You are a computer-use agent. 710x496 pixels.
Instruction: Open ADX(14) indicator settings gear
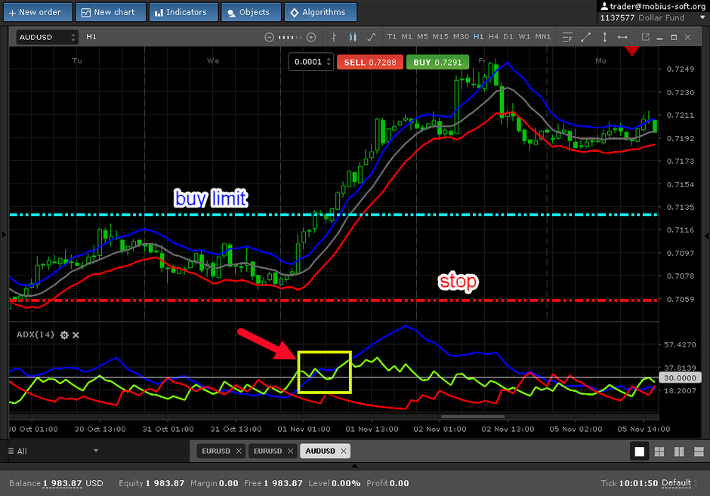pos(64,335)
